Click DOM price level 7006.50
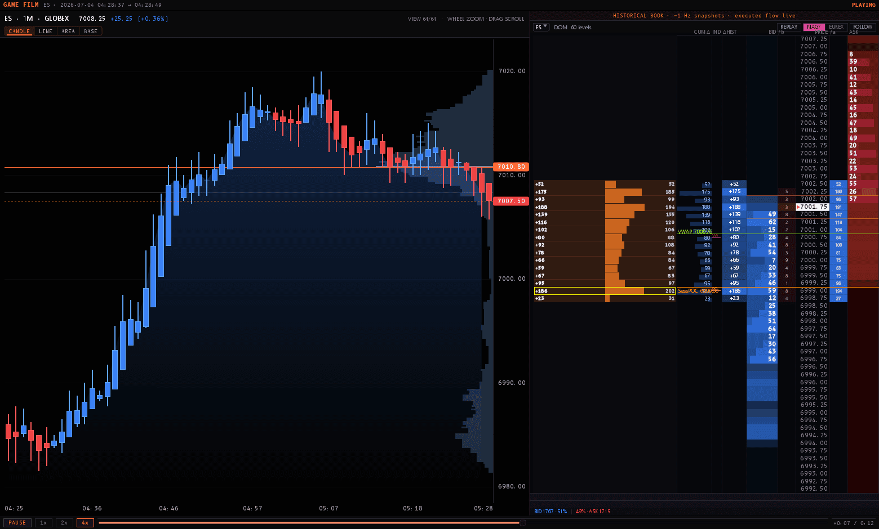Image resolution: width=879 pixels, height=529 pixels. [814, 62]
